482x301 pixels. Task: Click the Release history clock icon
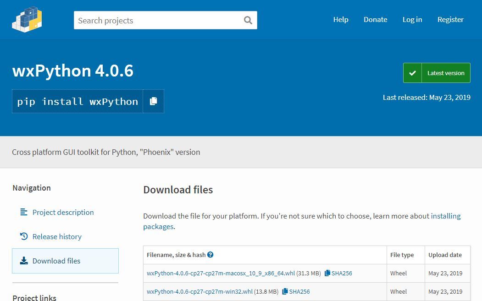tap(24, 236)
